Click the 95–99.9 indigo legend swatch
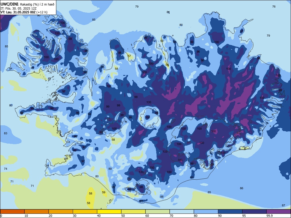Screen dimensions: 291x218 click(254, 212)
